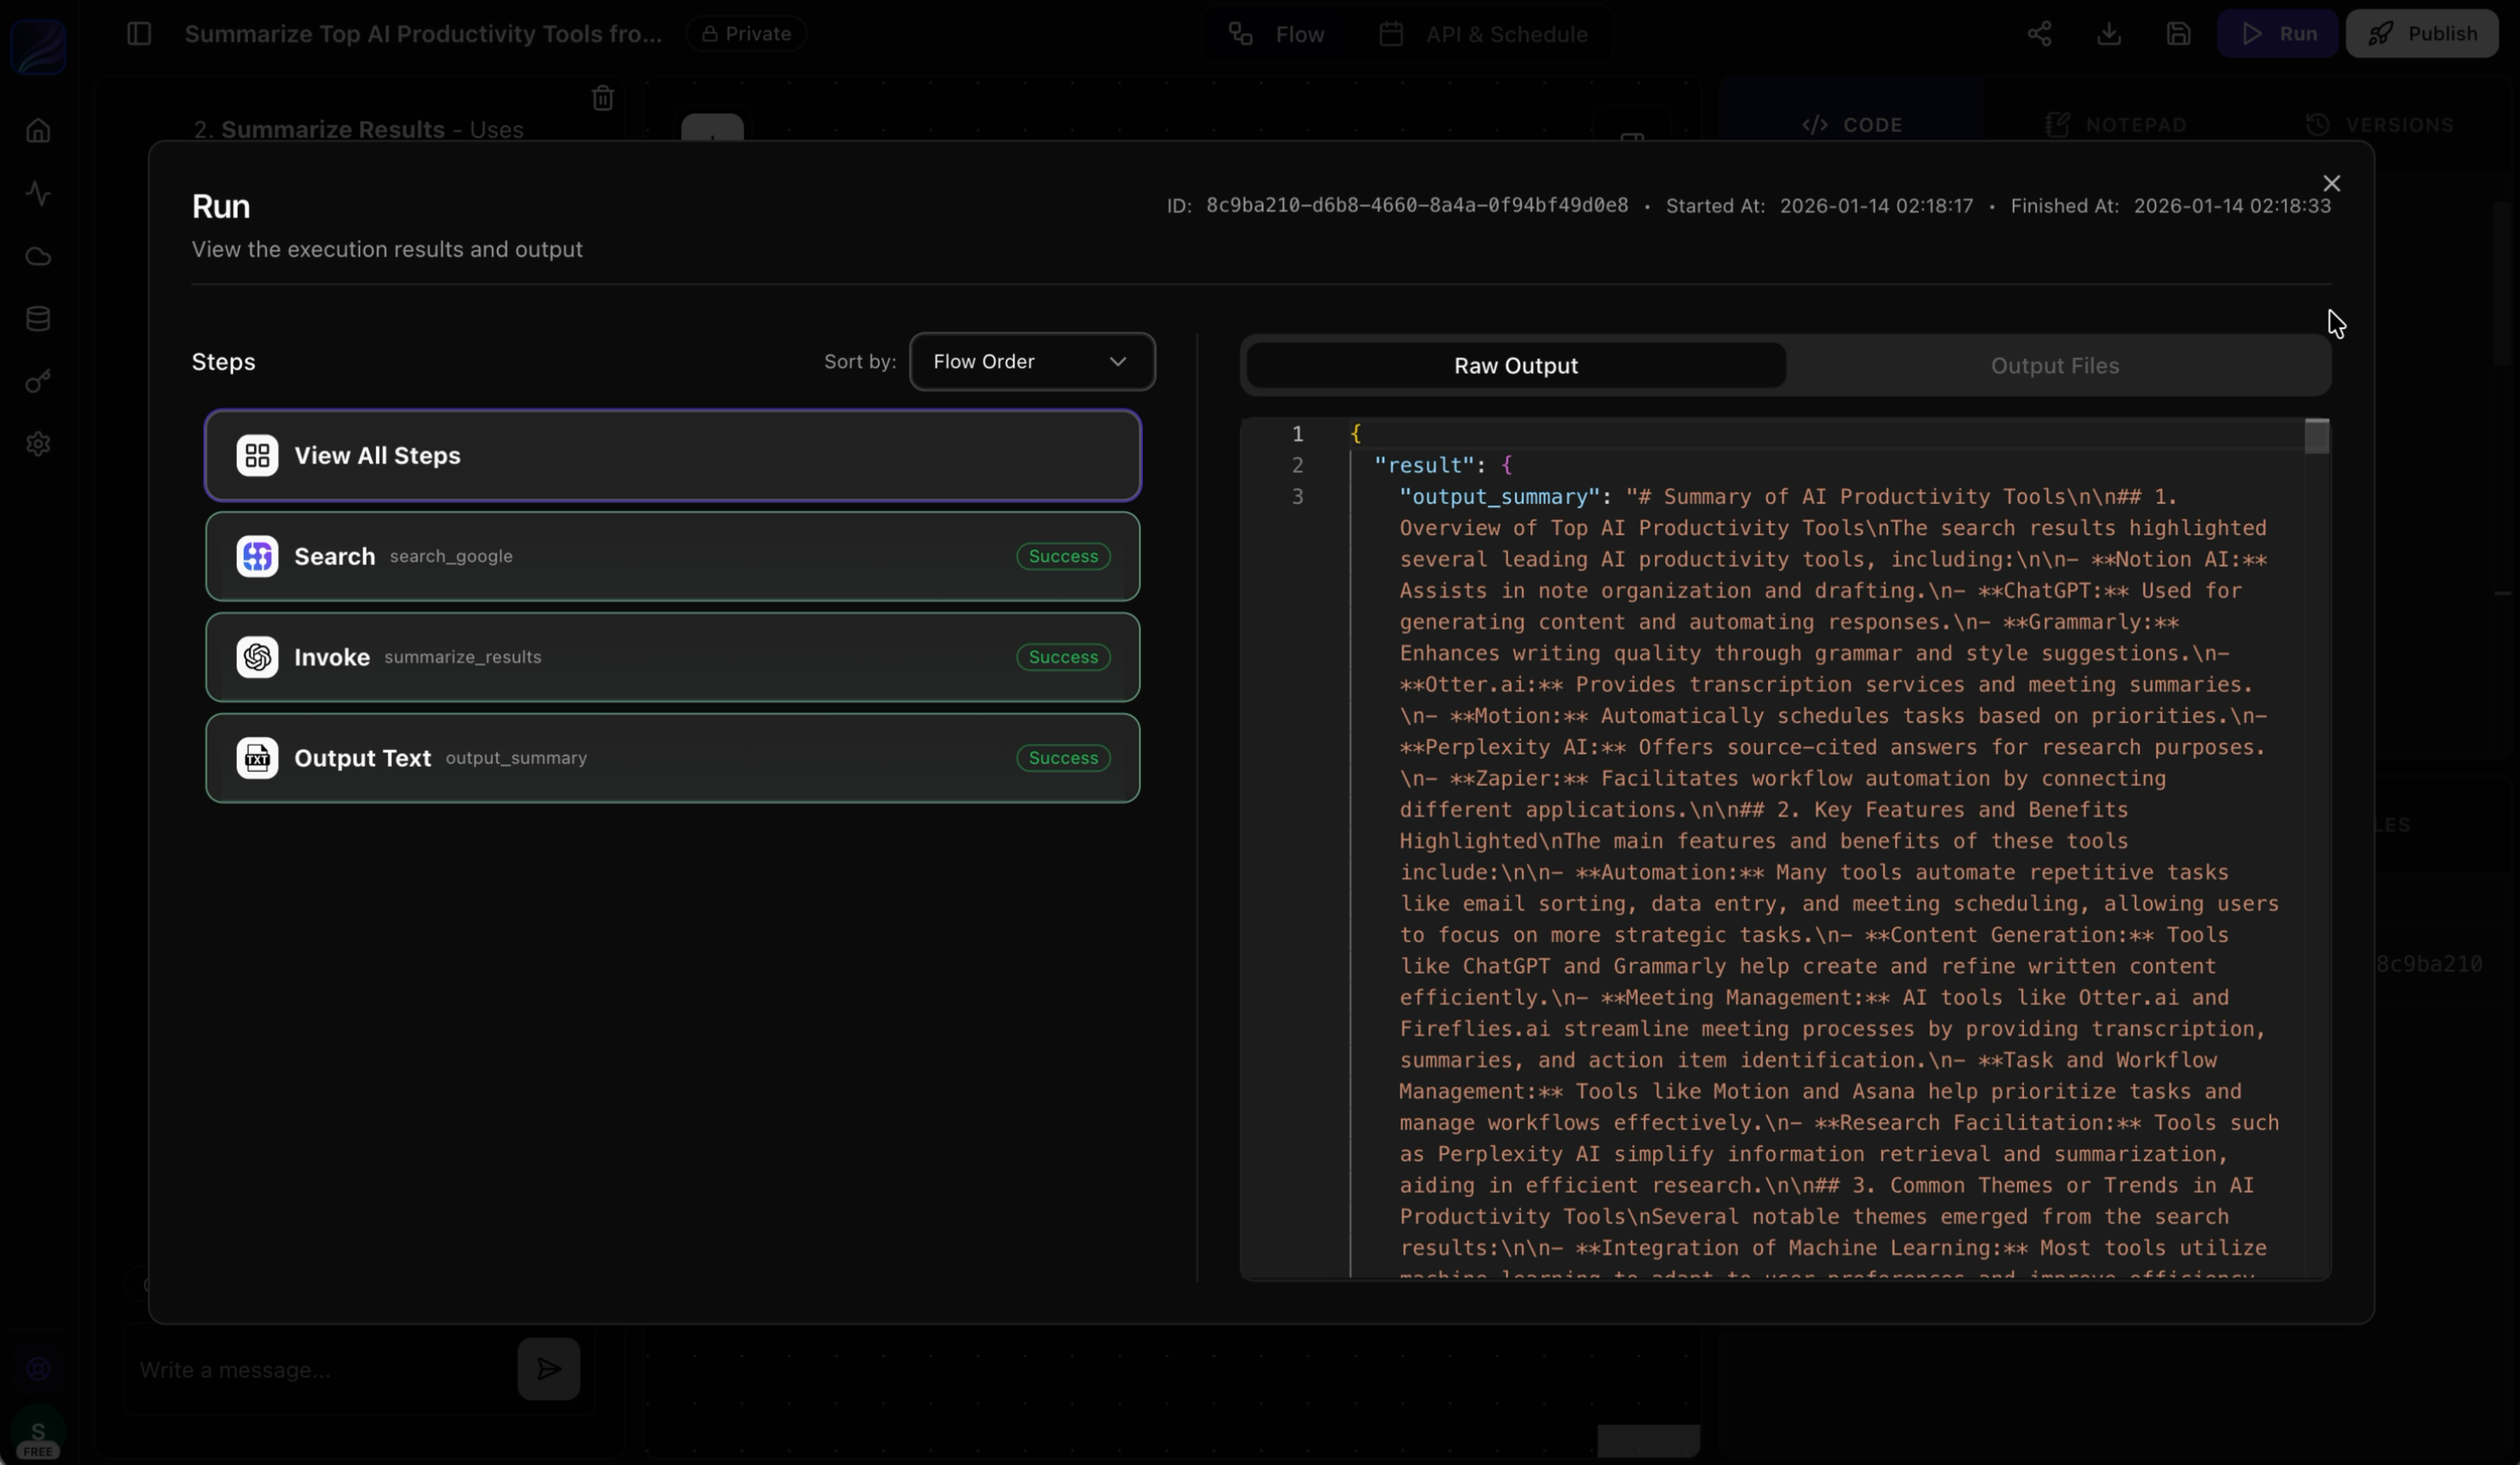Viewport: 2520px width, 1465px height.
Task: Open the Invoke summarize_results step
Action: tap(673, 657)
